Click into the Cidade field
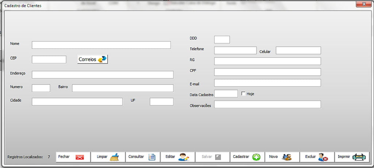374x168 pixels. 77,102
